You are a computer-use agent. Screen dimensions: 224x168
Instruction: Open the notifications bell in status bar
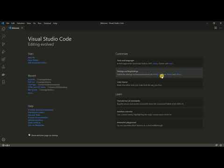(221, 145)
